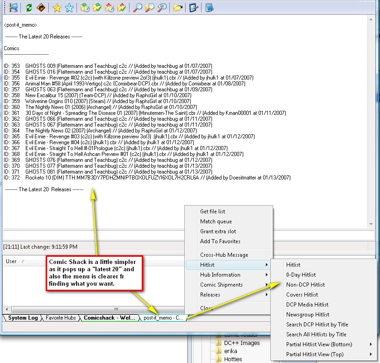Switch to the System Log tab
Screen dimensions: 380x363
tap(23, 318)
